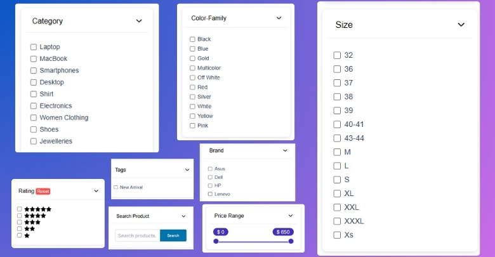Collapse the Color-Family filter chevron
The image size is (495, 257).
279,18
